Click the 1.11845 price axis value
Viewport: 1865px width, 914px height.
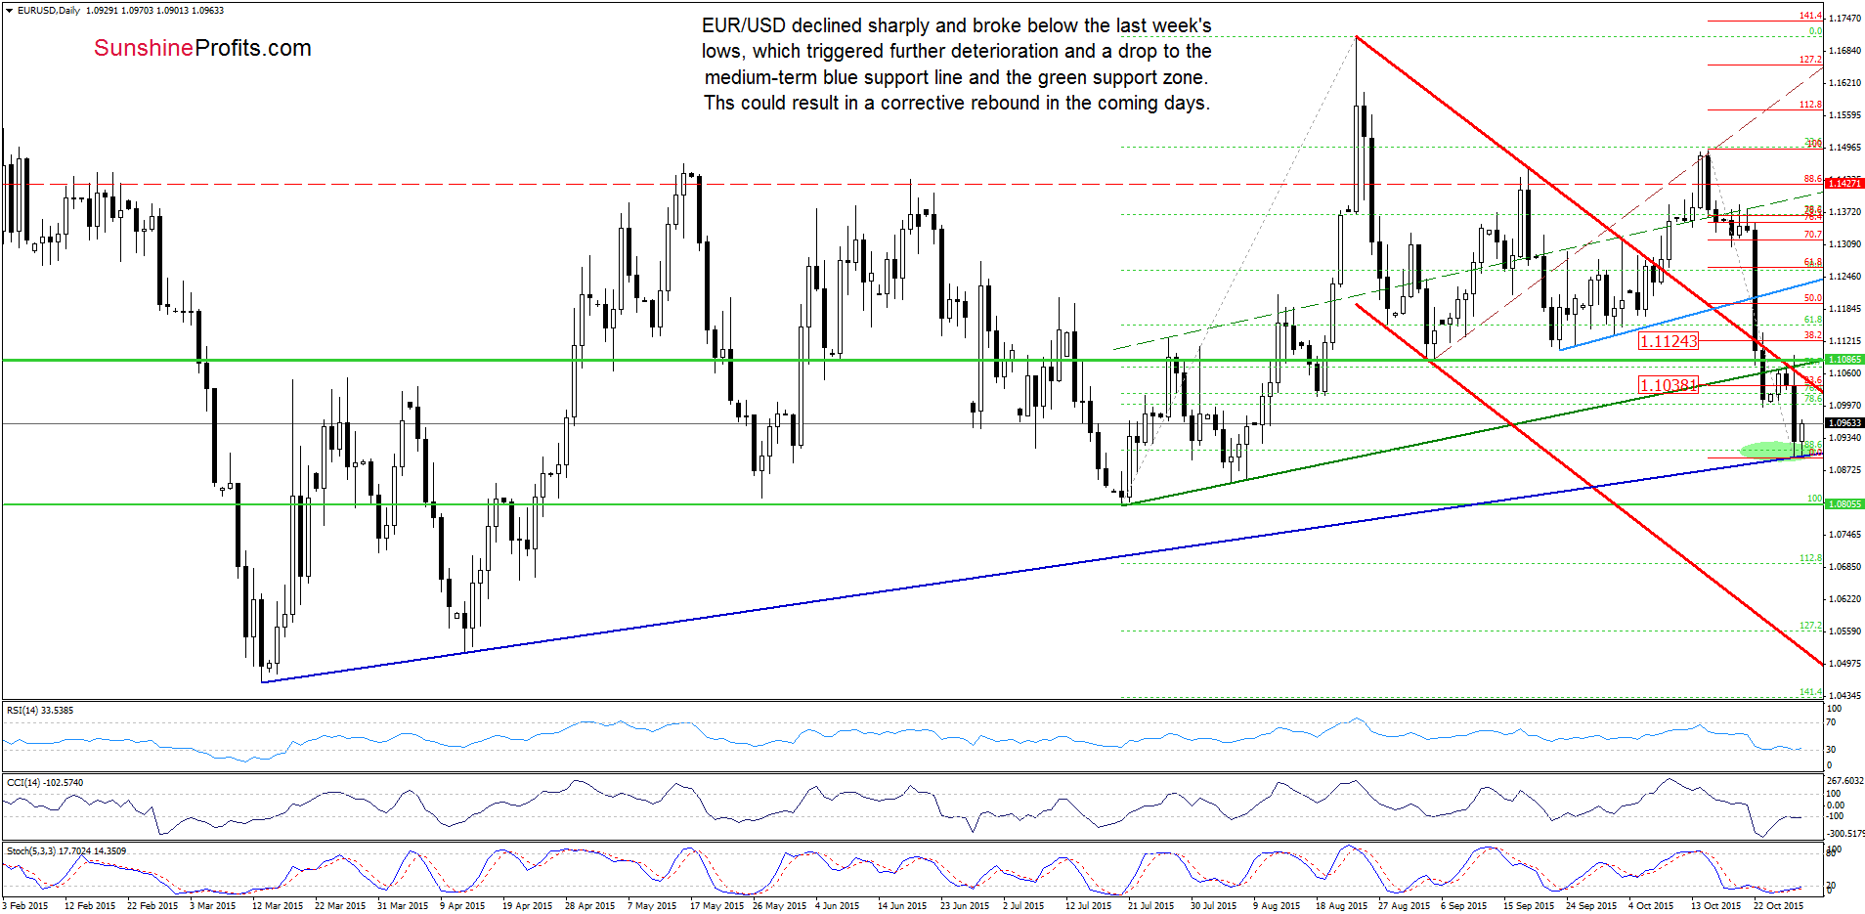pyautogui.click(x=1845, y=309)
